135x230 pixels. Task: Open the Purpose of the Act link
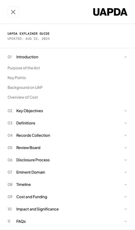(24, 68)
